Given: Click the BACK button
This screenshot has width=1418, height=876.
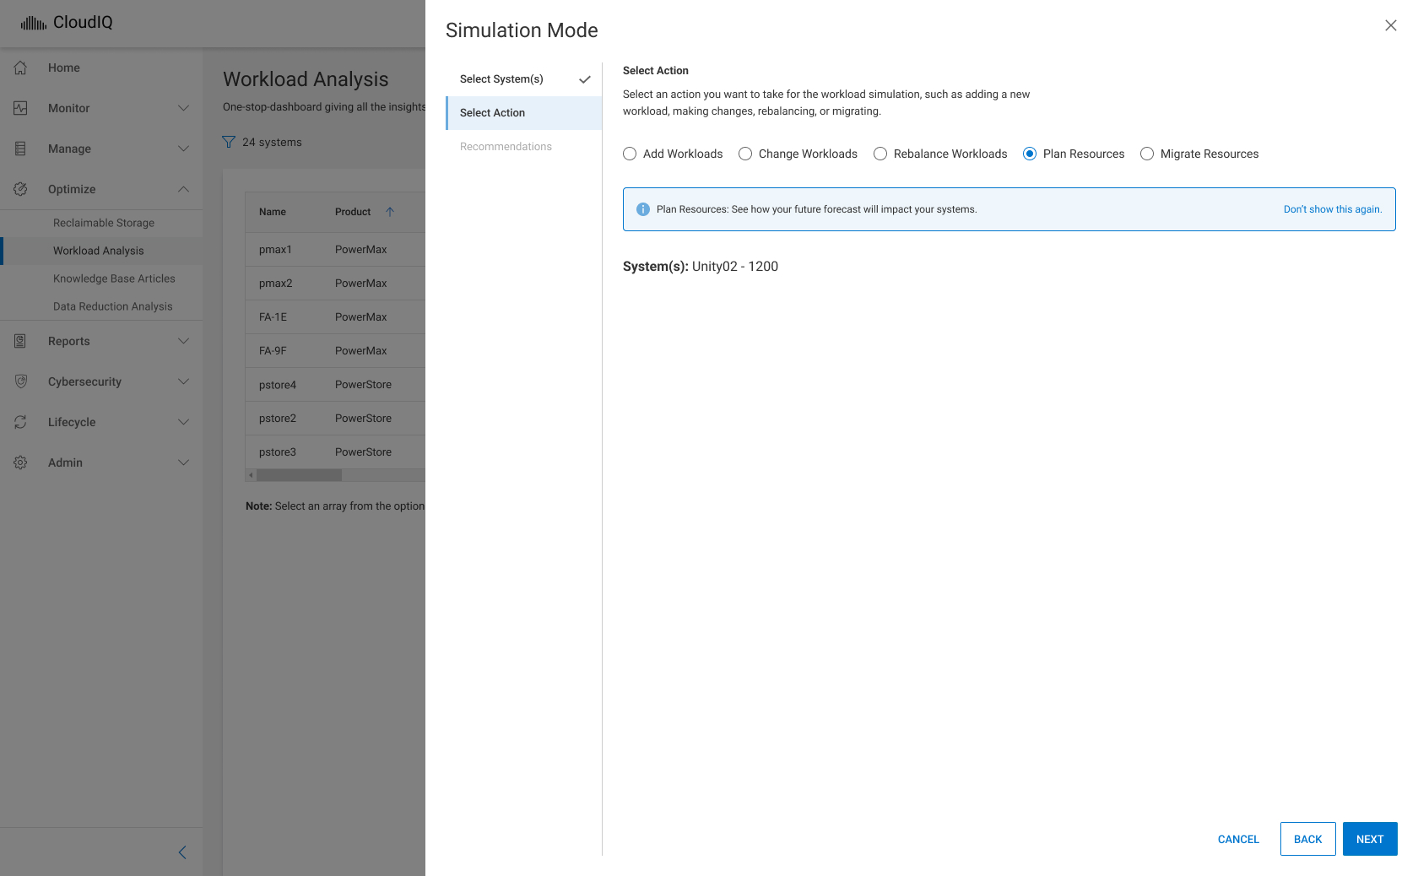Looking at the screenshot, I should 1307,839.
